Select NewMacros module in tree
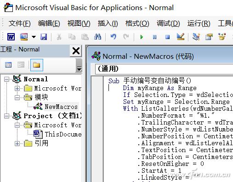The image size is (233, 182). (x=61, y=107)
